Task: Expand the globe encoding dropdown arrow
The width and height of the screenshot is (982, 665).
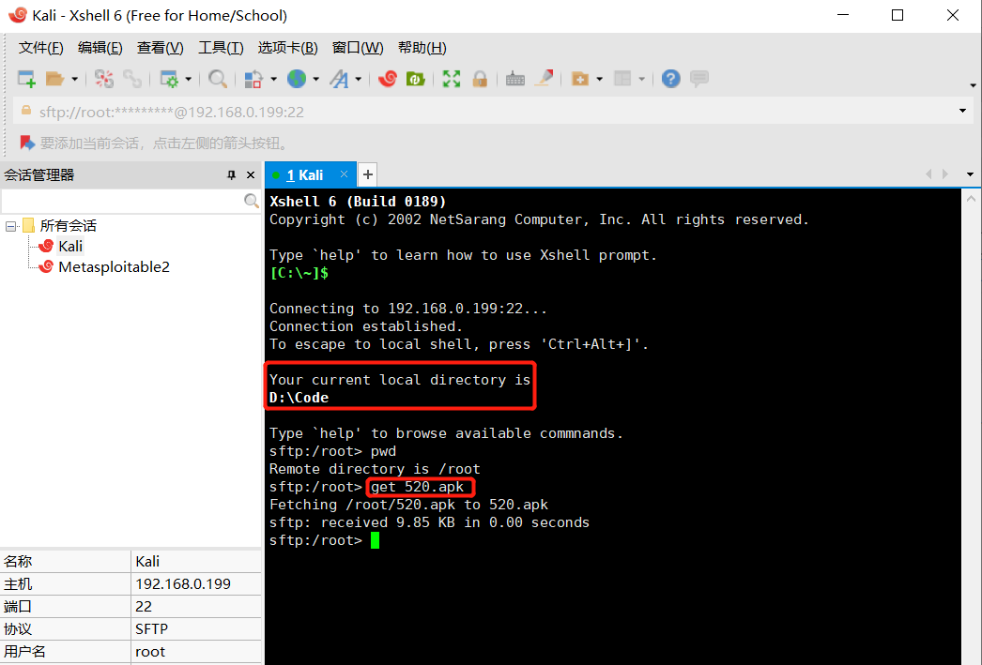Action: (x=315, y=79)
